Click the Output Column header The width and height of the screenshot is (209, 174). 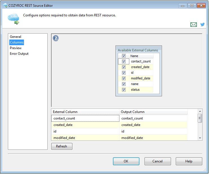tap(153, 112)
